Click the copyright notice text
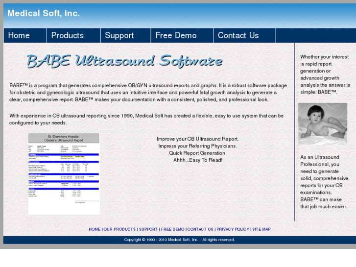 [x=179, y=240]
